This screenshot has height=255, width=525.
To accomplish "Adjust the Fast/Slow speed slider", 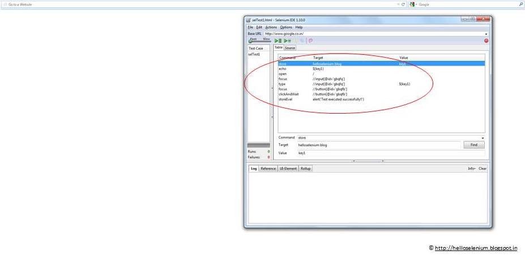I will [x=259, y=41].
